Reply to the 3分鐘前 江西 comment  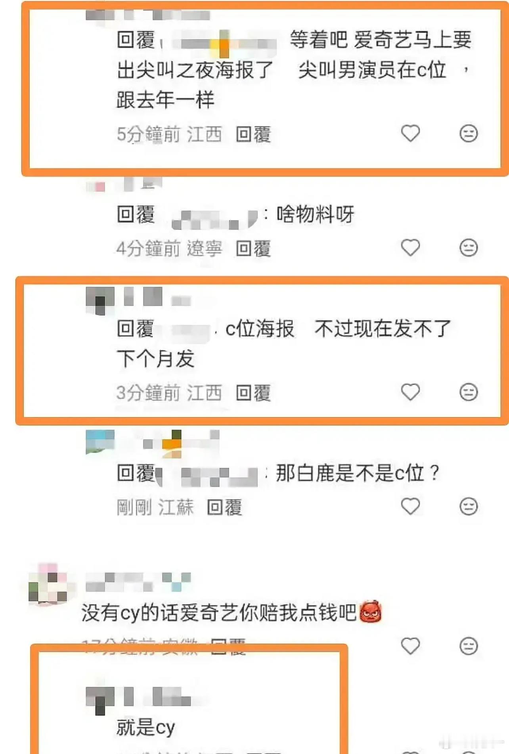(x=253, y=393)
